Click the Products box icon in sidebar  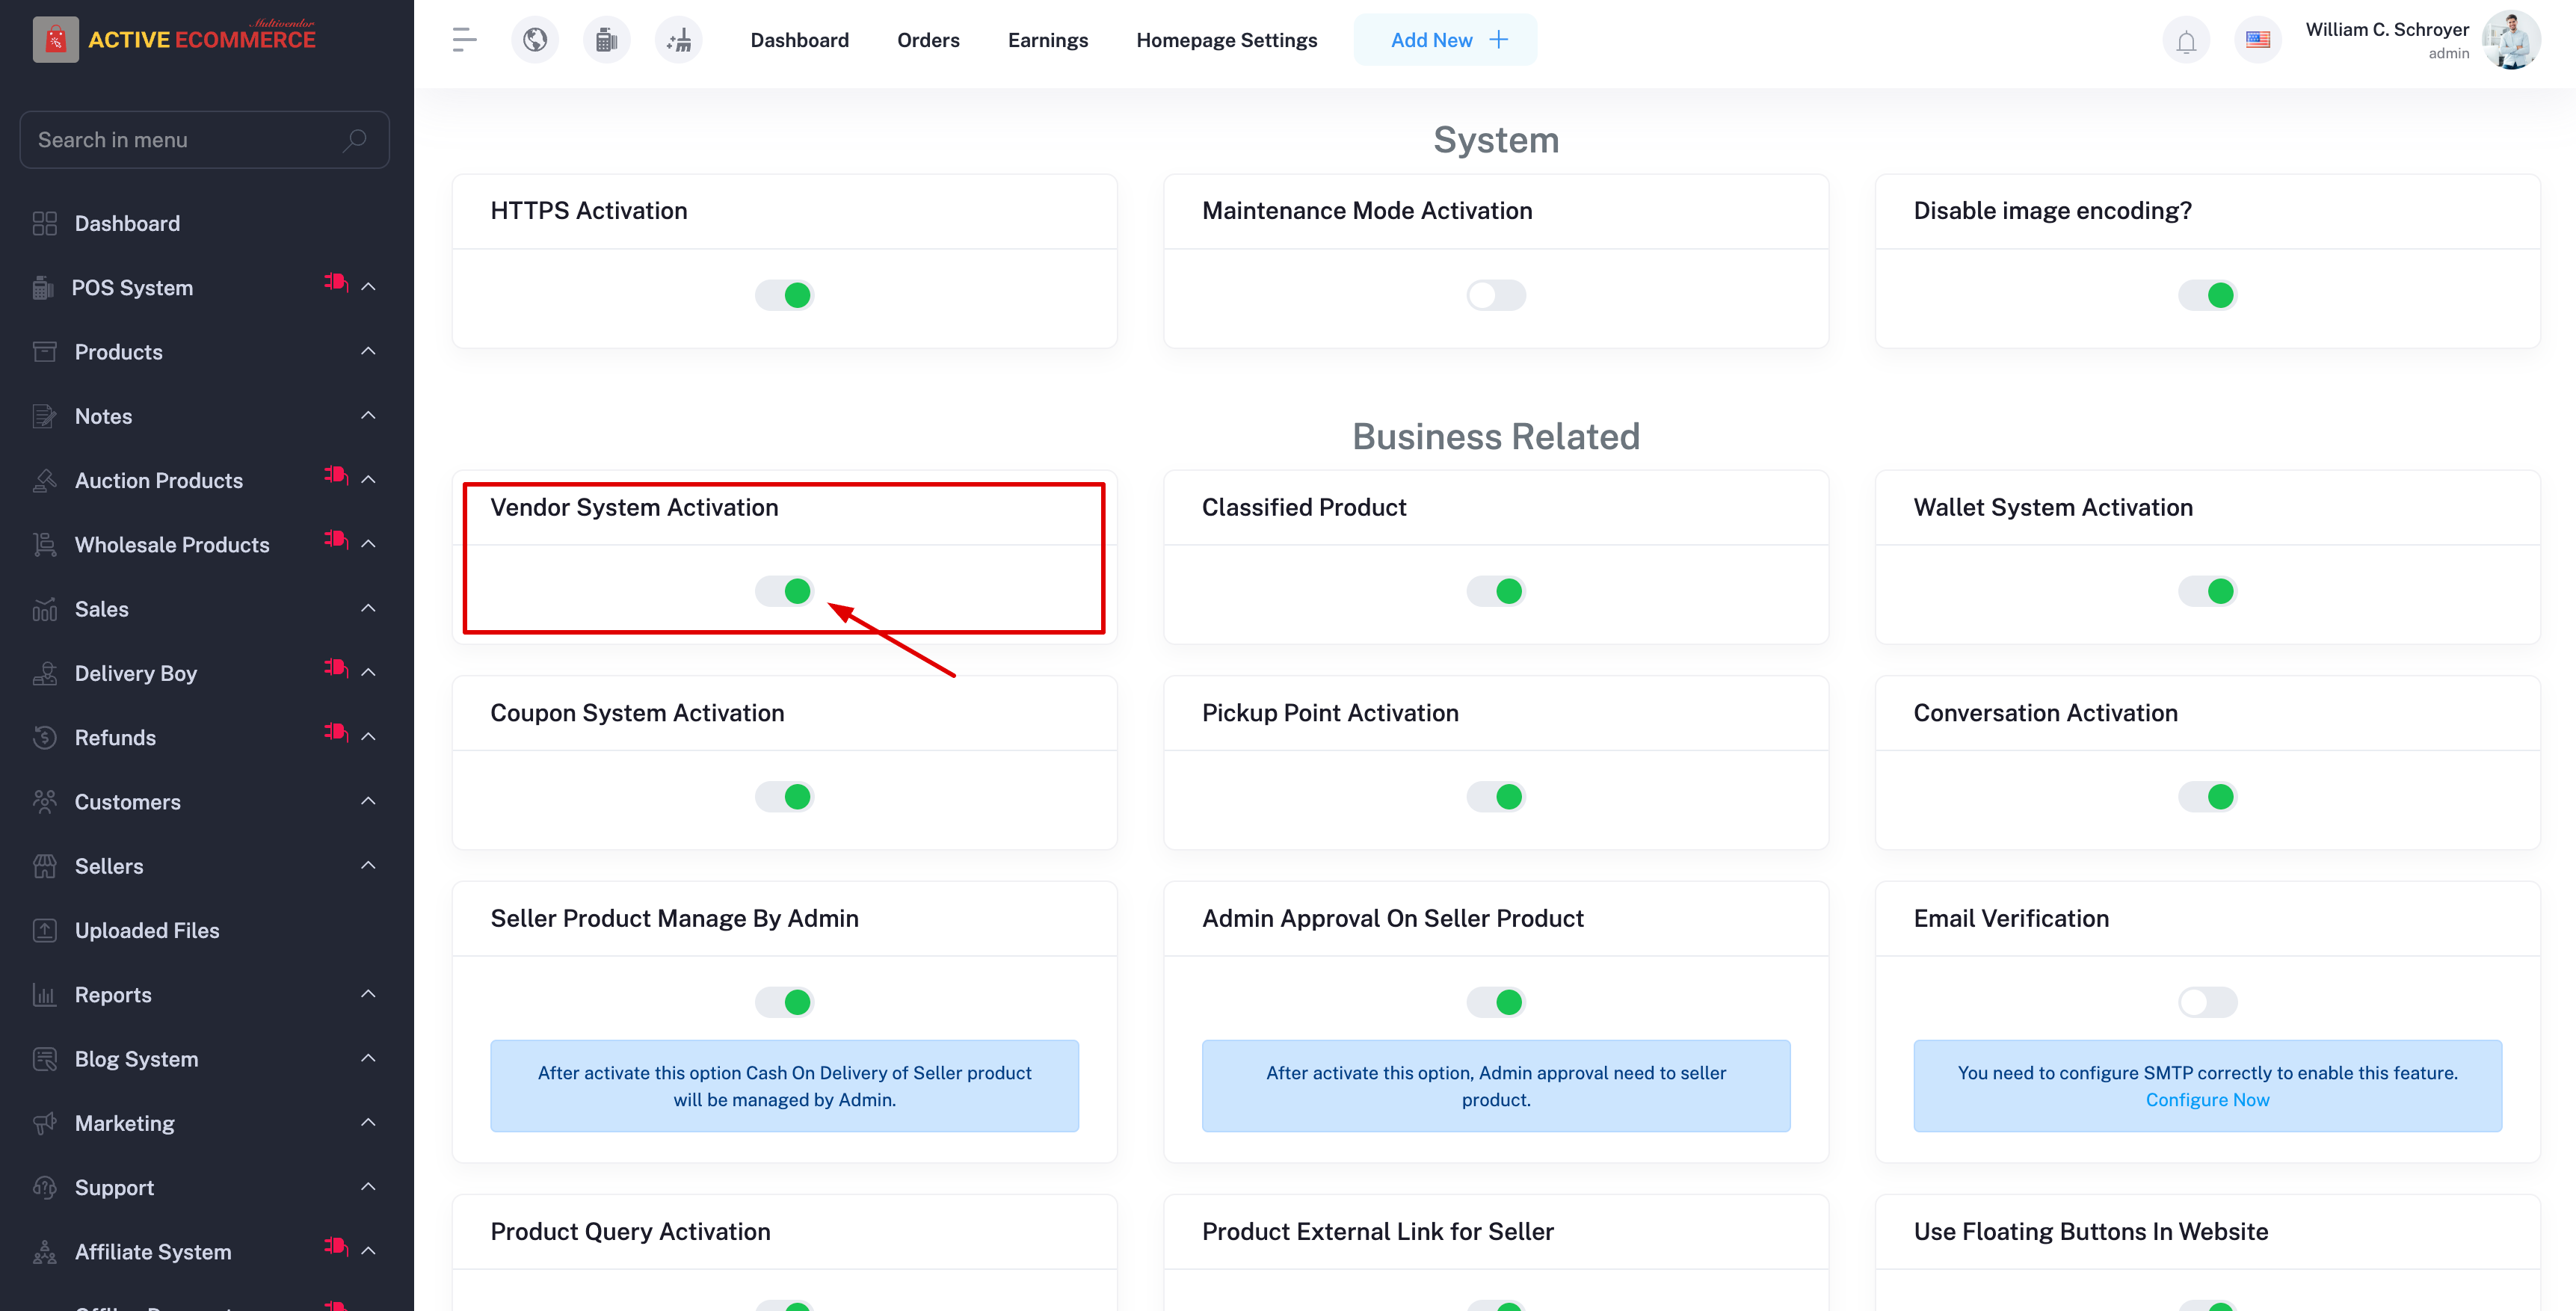[44, 352]
